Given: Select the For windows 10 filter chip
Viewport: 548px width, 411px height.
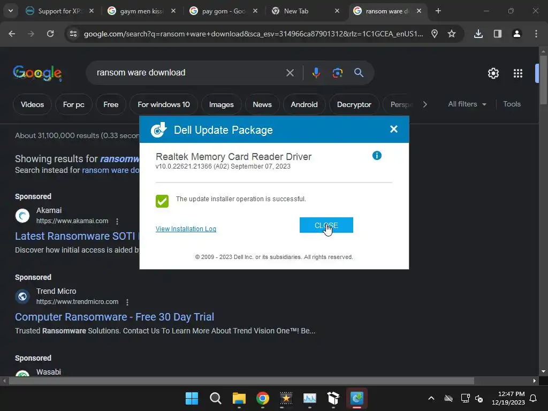Looking at the screenshot, I should tap(164, 104).
